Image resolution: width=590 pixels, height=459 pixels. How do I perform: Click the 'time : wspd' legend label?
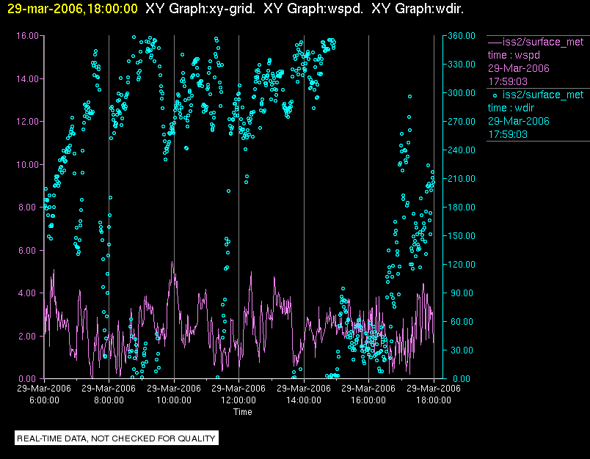coord(515,55)
